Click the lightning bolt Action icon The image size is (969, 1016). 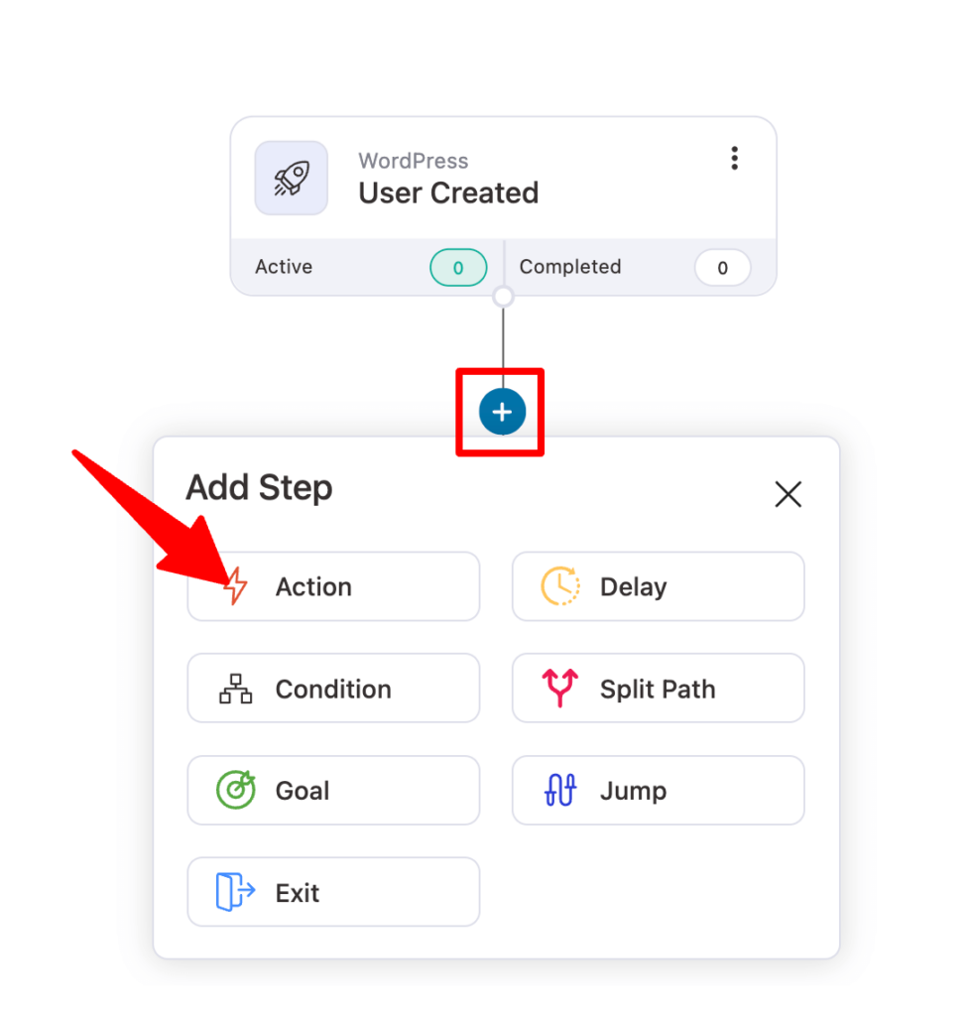click(x=236, y=586)
